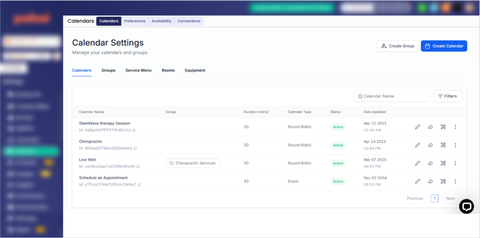480x238 pixels.
Task: Open the Service Menu tab
Action: coord(138,70)
